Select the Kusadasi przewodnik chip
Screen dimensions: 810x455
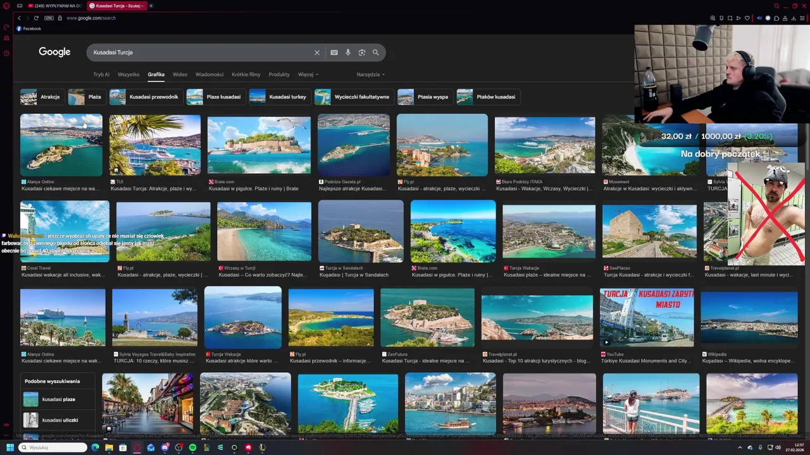[x=146, y=97]
